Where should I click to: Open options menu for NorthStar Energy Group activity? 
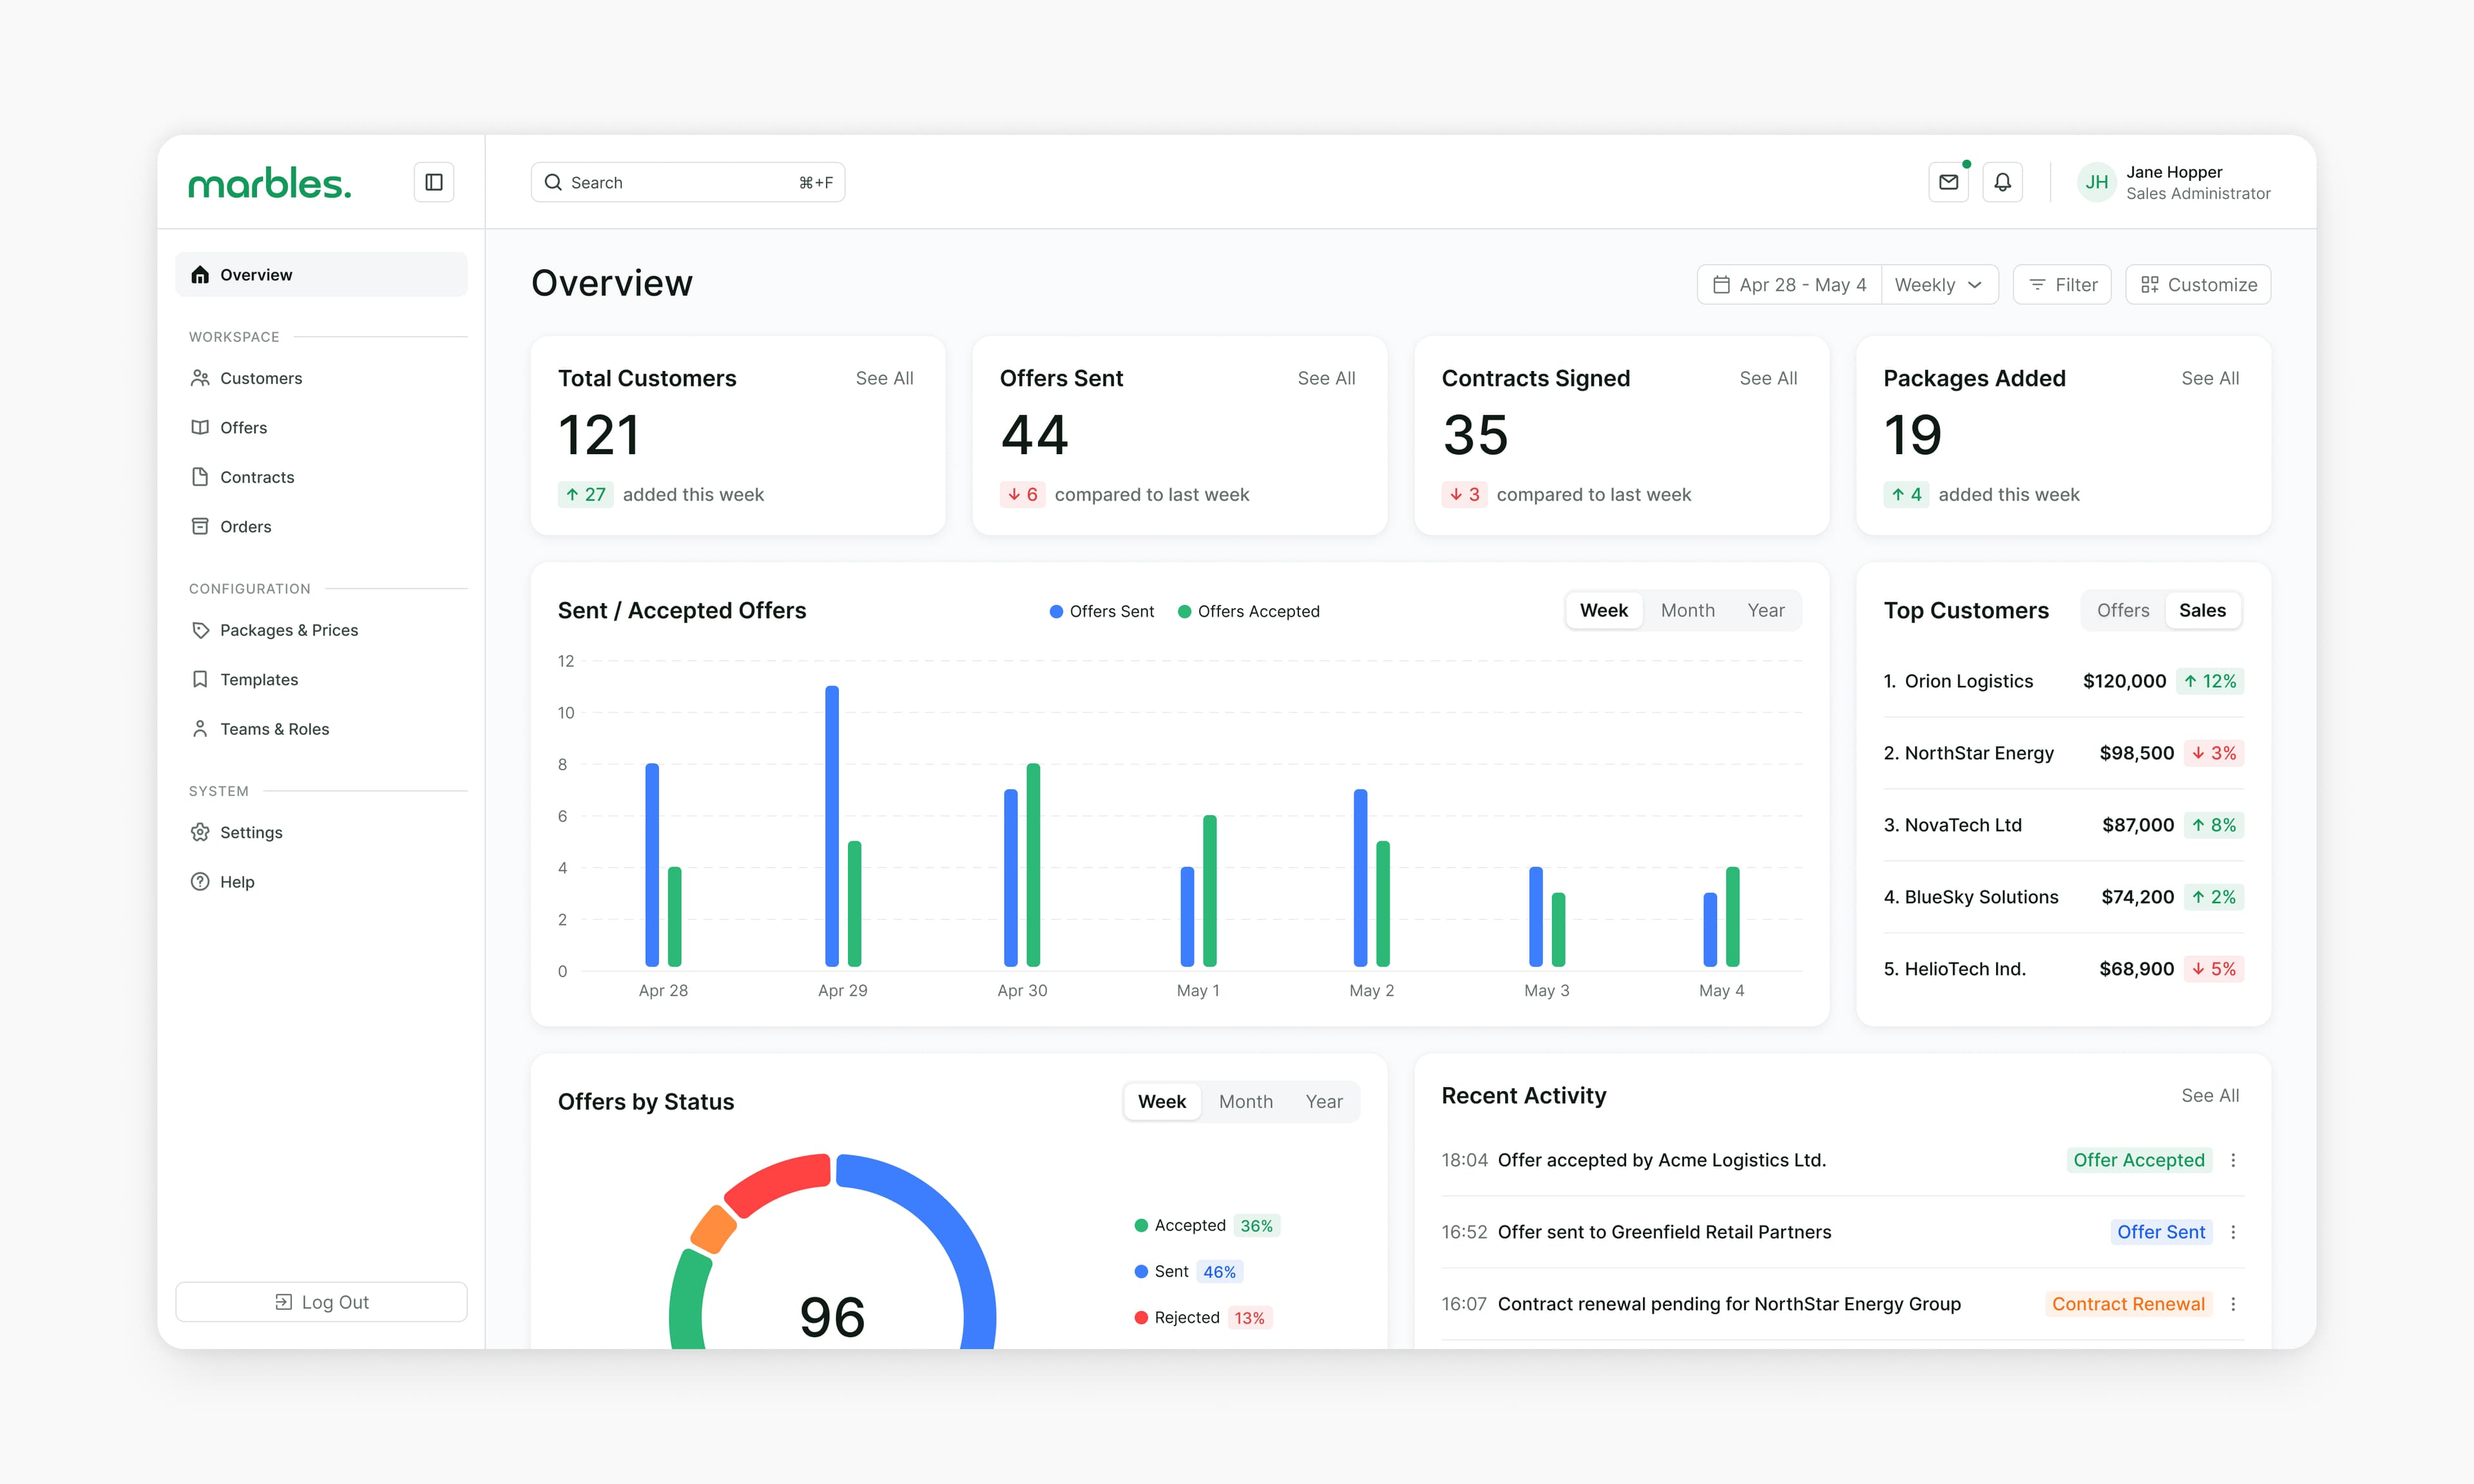coord(2233,1304)
